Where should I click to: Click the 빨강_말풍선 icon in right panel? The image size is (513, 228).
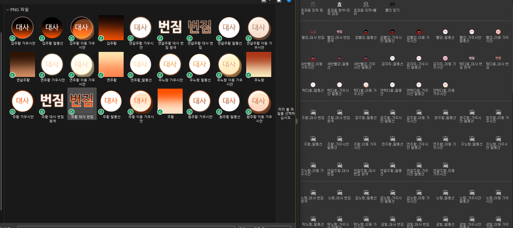445,31
